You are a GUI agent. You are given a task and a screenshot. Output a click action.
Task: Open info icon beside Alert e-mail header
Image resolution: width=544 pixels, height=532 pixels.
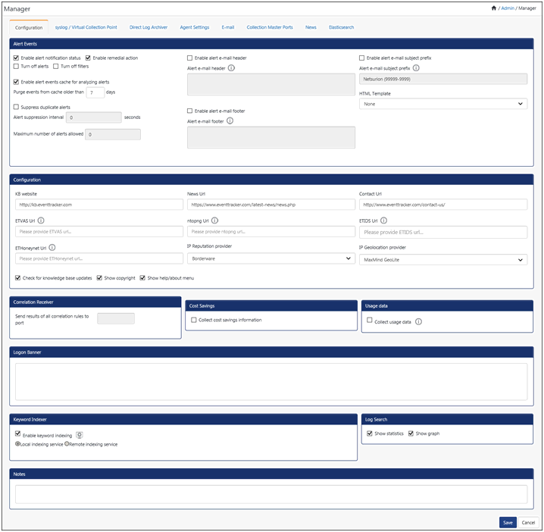[x=231, y=68]
